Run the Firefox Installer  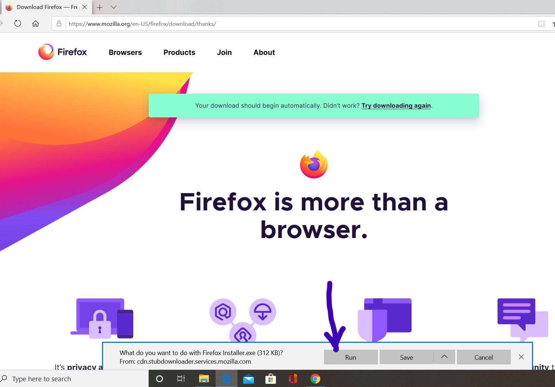(351, 357)
